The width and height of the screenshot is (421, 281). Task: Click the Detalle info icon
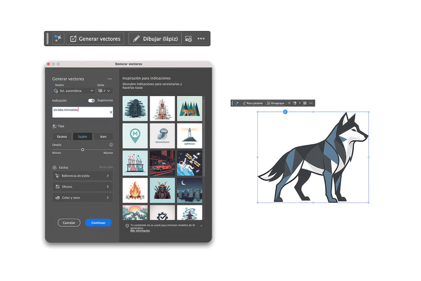tap(111, 144)
